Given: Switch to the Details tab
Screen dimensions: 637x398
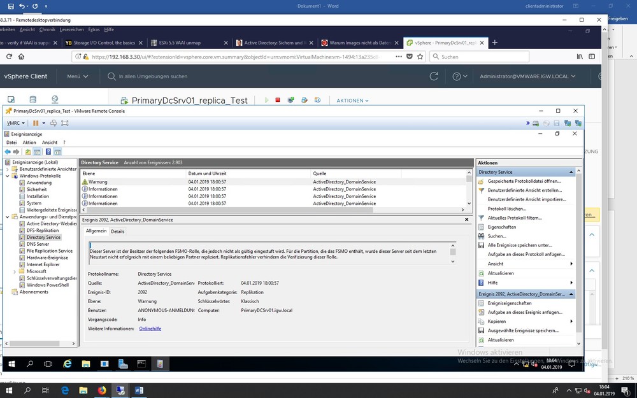Looking at the screenshot, I should click(118, 231).
